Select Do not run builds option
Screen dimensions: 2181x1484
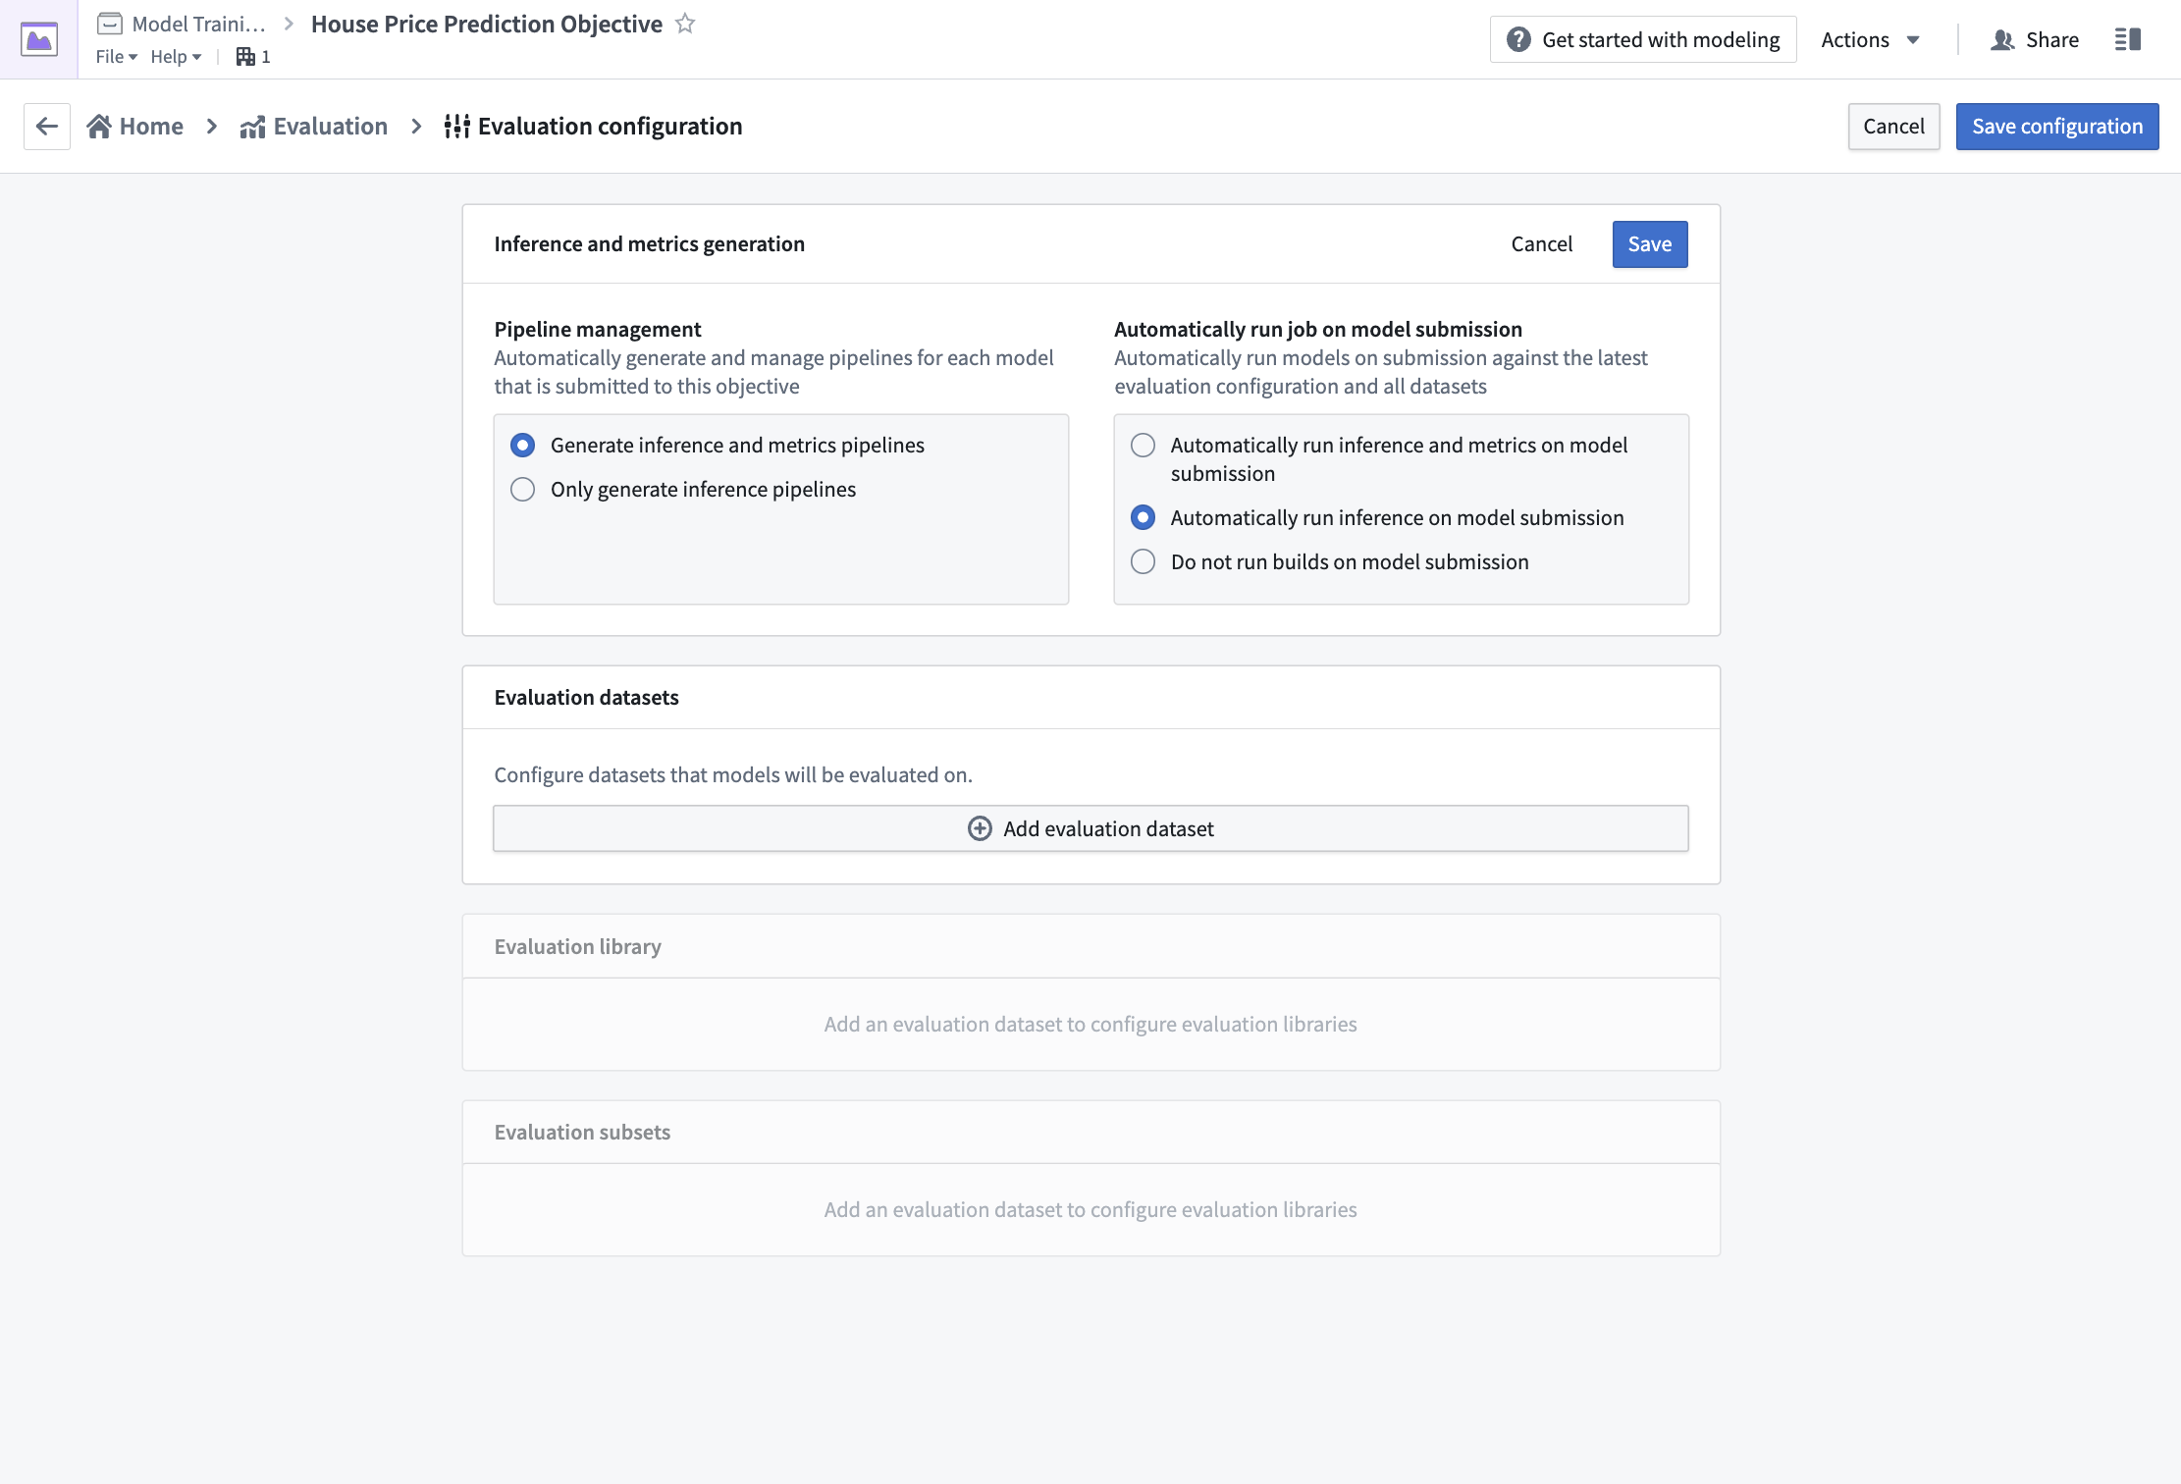click(1143, 561)
